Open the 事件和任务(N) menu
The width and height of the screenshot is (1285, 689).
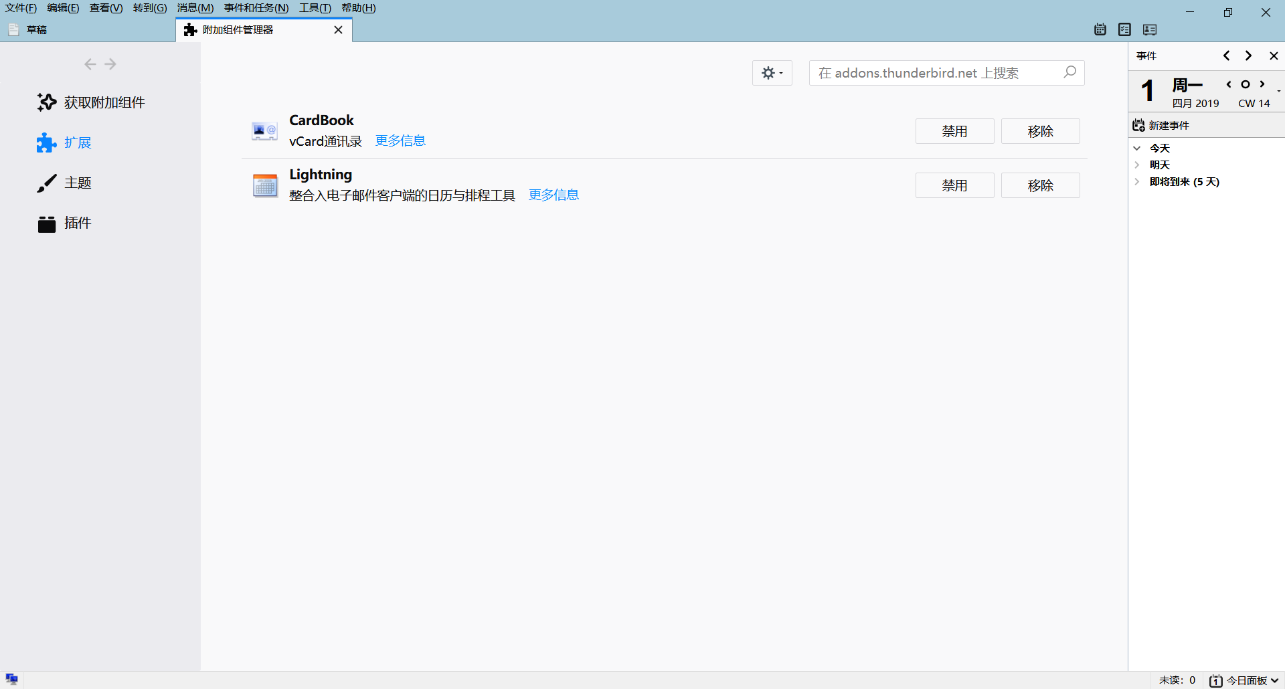pyautogui.click(x=256, y=8)
